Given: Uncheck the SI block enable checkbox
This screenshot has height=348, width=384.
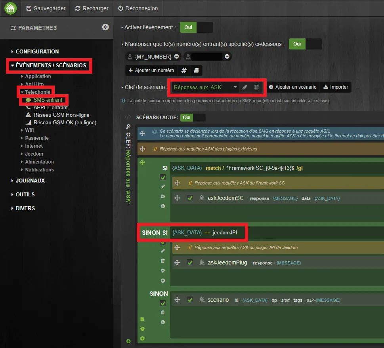Looking at the screenshot, I should (x=163, y=177).
